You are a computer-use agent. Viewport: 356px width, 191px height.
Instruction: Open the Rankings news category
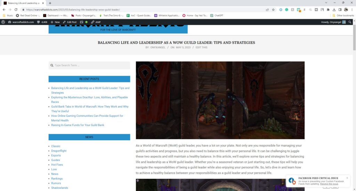point(57,178)
